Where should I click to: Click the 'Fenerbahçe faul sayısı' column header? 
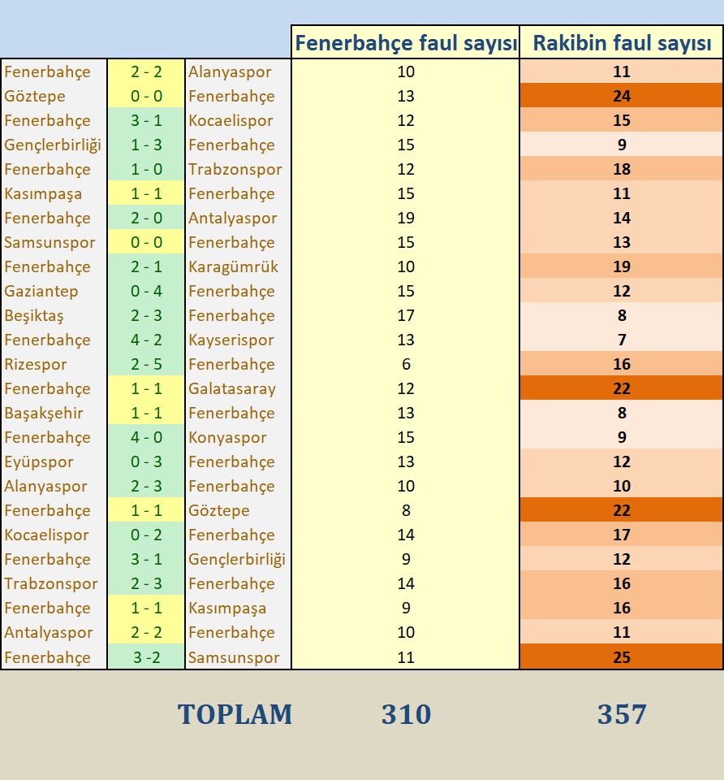point(406,42)
